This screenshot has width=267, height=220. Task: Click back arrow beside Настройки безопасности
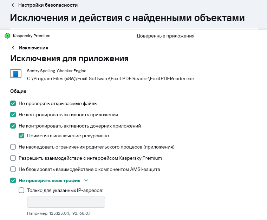pos(13,5)
